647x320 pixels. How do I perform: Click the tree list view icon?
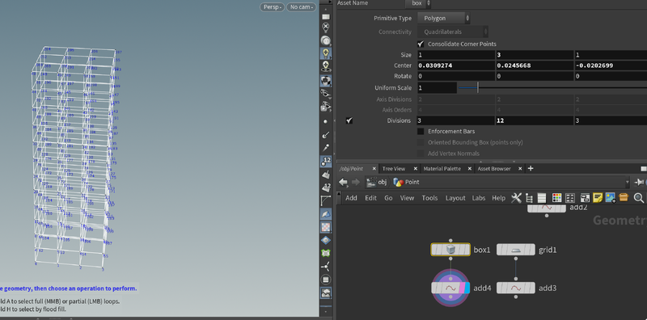(529, 198)
